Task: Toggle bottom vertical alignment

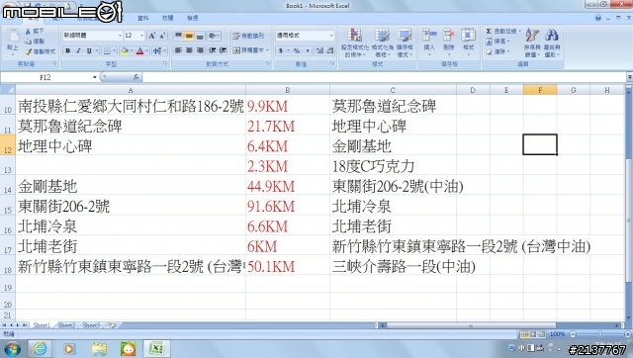Action: tap(200, 36)
